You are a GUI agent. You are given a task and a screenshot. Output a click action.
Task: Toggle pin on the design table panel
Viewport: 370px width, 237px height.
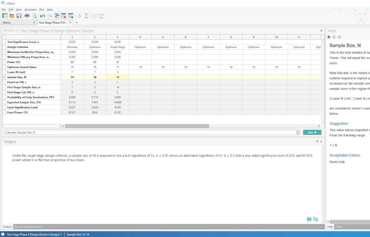(x=321, y=31)
